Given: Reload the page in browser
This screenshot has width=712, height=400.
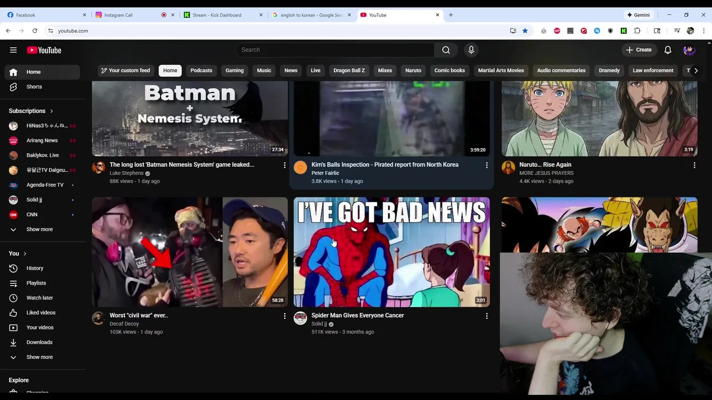Looking at the screenshot, I should [x=34, y=31].
